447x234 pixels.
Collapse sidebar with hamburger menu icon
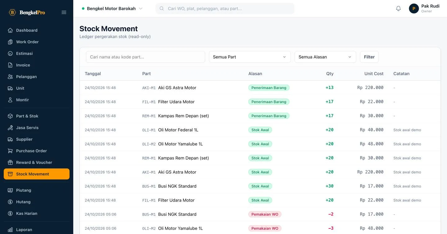click(x=64, y=12)
